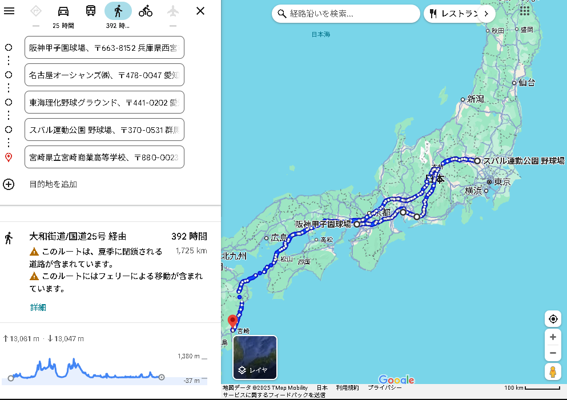
Task: Click the waypoint circle beside 名古屋オーシャンズ
Action: [9, 75]
